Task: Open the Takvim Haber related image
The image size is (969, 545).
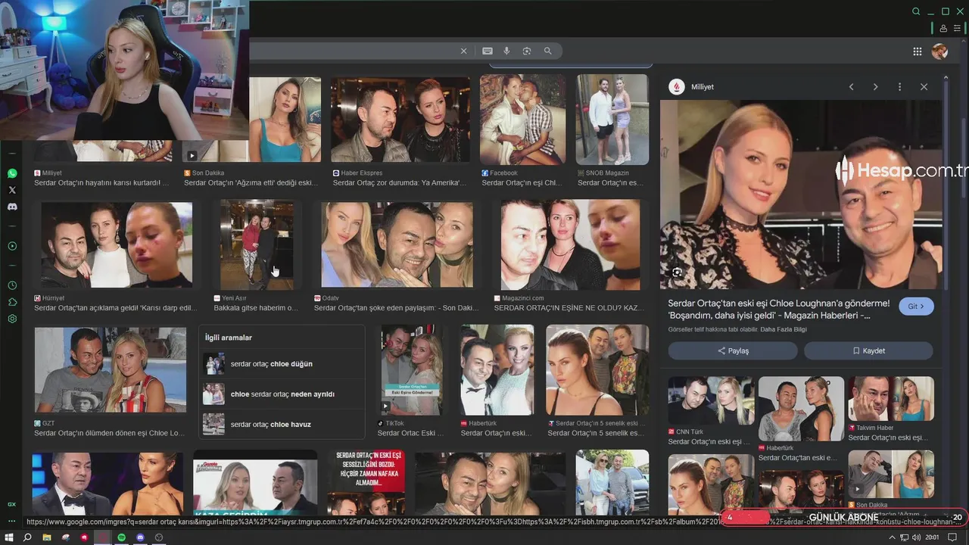Action: pyautogui.click(x=891, y=399)
